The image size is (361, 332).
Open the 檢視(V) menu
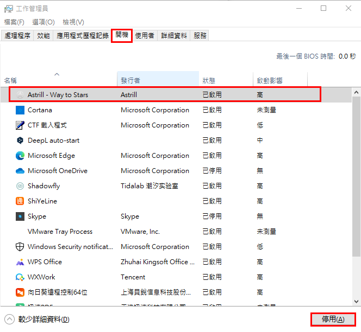(73, 22)
